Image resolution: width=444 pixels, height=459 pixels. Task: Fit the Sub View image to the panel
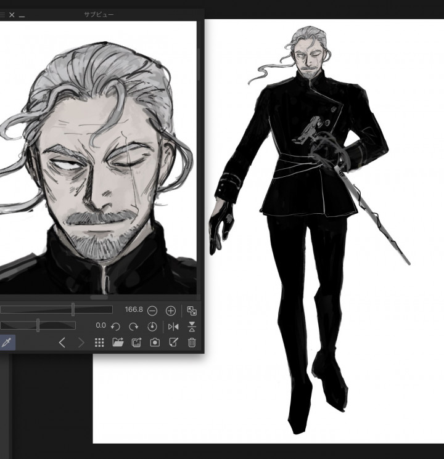pyautogui.click(x=192, y=311)
